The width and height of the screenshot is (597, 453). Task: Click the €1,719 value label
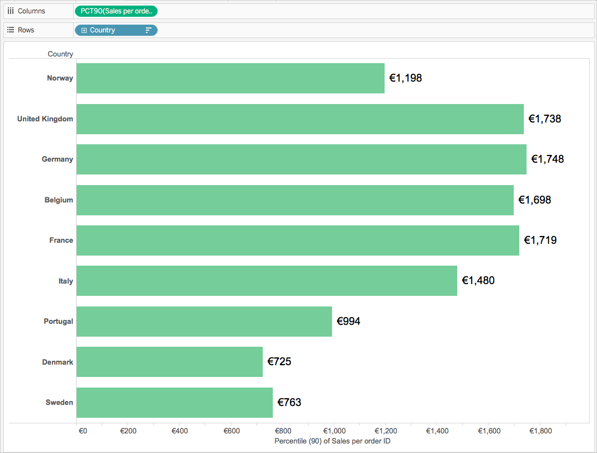[541, 240]
